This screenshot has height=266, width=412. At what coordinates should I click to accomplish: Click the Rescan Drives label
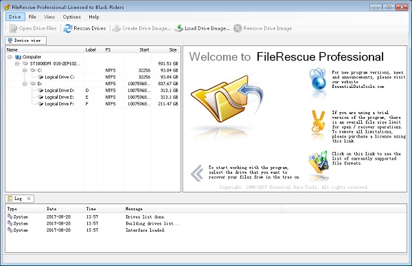tap(90, 28)
